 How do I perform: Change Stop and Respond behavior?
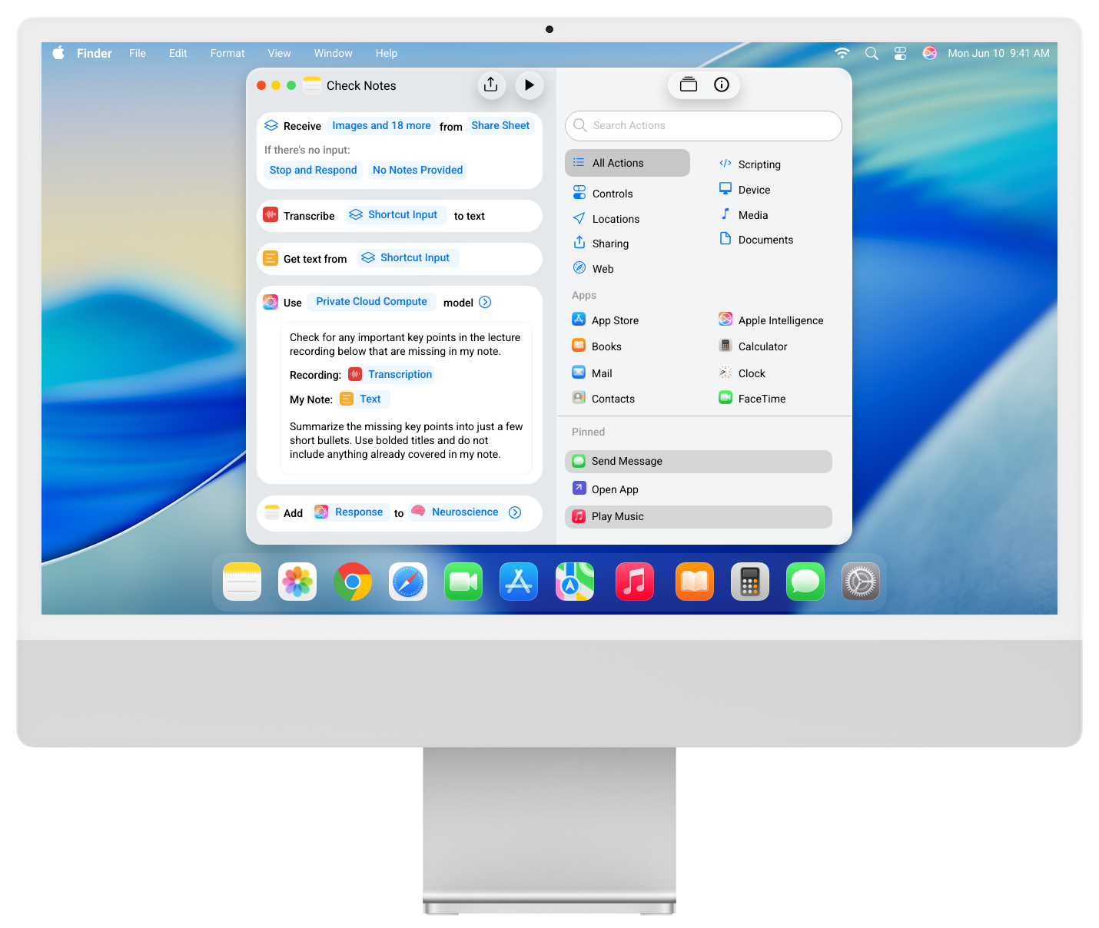point(313,170)
